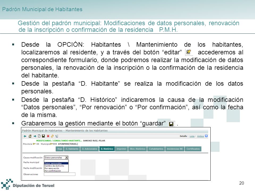Open the Hoja tab

pos(60,149)
